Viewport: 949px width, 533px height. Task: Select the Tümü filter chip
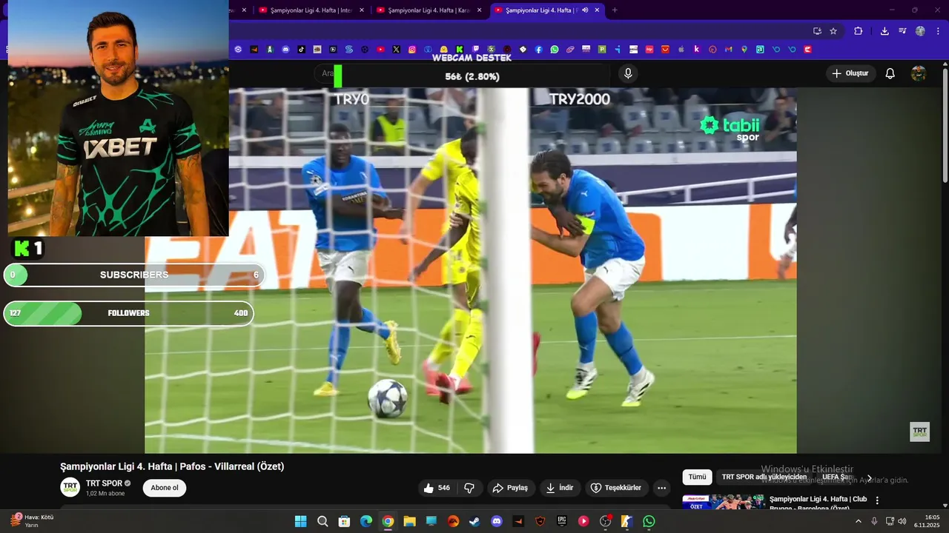coord(697,477)
